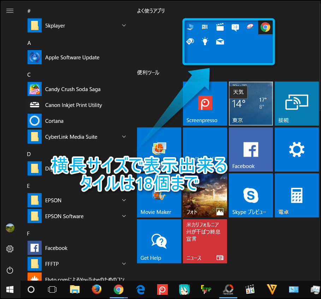
Task: Open the Get Help tile
Action: pyautogui.click(x=159, y=241)
